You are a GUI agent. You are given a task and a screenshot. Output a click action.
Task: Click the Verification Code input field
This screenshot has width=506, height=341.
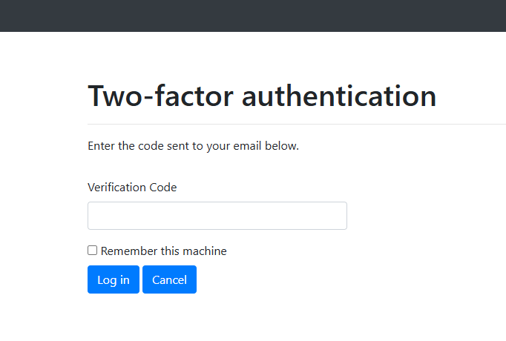coord(217,216)
